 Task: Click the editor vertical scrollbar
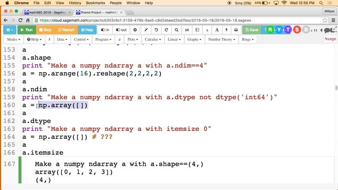[x=336, y=88]
